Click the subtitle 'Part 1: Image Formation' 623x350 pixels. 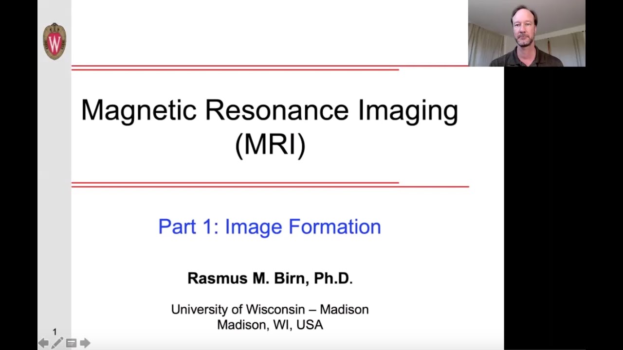click(270, 227)
